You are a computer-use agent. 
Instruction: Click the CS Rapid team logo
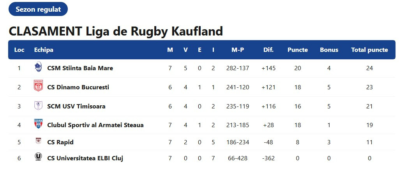pos(38,142)
